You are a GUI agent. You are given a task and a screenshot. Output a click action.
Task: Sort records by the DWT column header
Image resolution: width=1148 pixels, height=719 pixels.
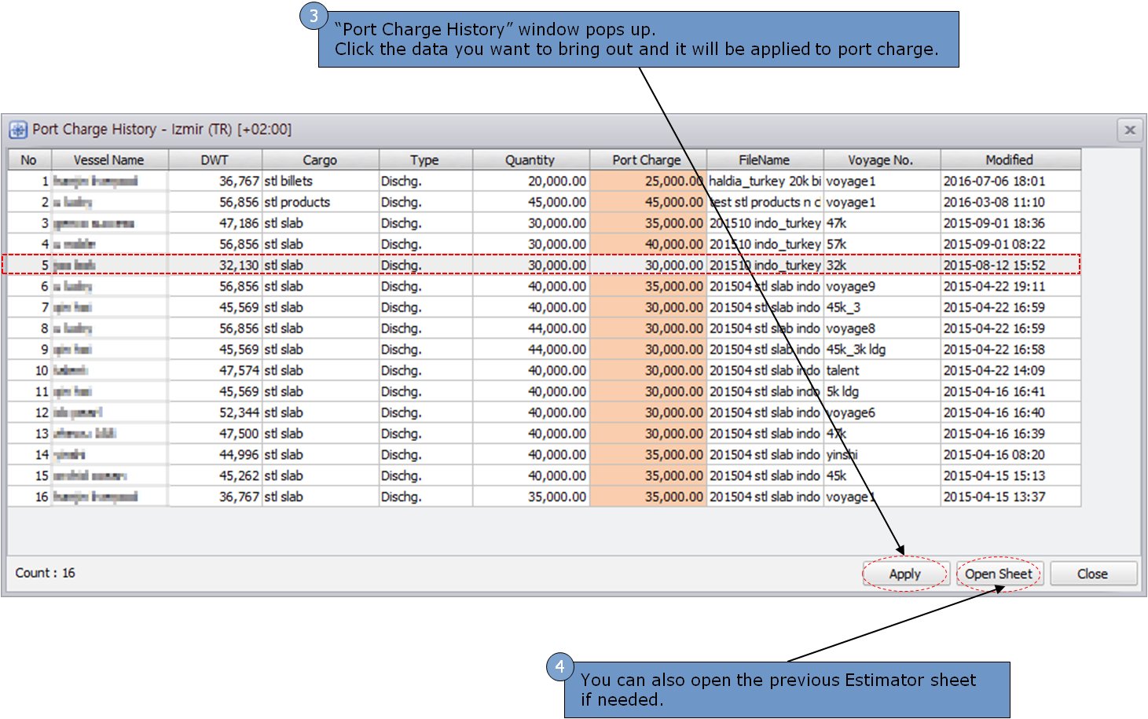(215, 159)
